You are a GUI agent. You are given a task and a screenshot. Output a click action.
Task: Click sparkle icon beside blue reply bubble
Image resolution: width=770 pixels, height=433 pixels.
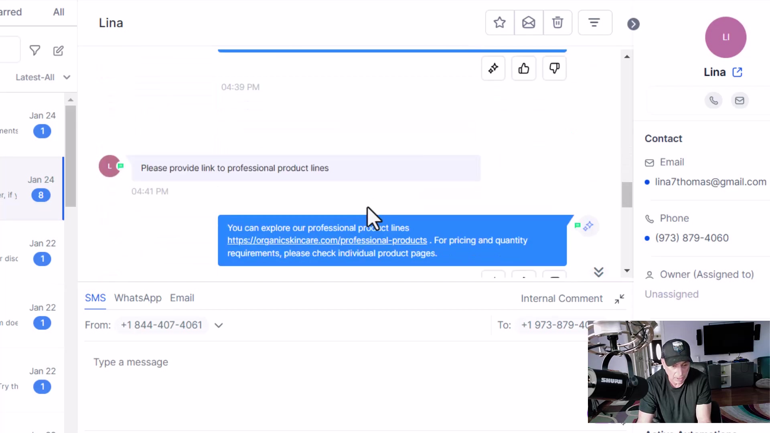588,226
